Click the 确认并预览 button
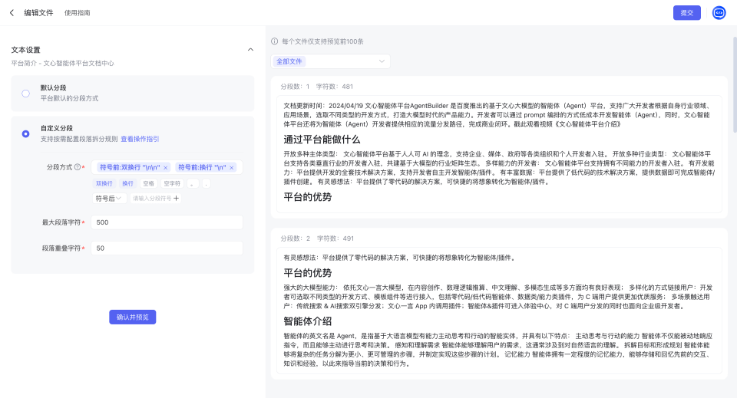Screen dimensions: 737x398 click(133, 317)
